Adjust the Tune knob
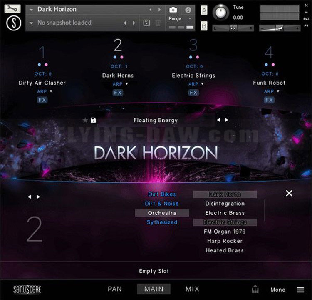Screen dimensions: 312x300 [220, 13]
